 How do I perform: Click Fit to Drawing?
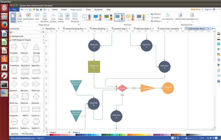[x=75, y=18]
